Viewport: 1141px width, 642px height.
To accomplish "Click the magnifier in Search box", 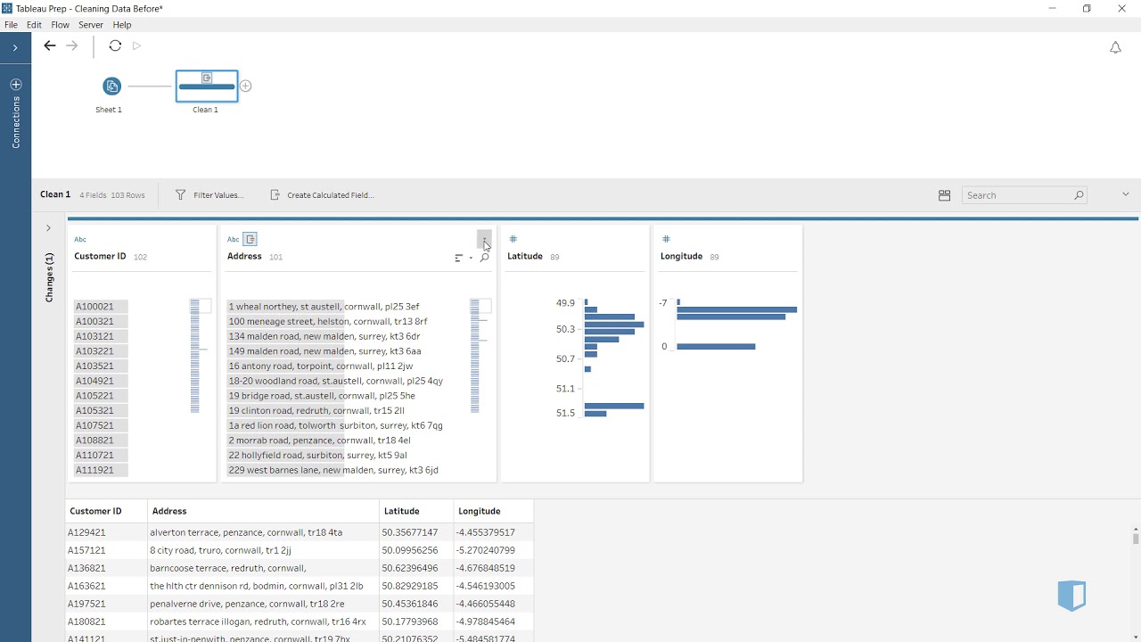I will point(1079,195).
